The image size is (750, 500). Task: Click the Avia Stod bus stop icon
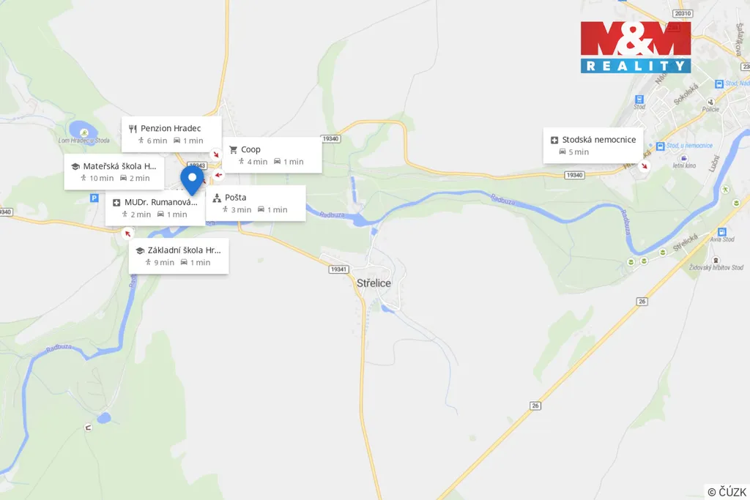(721, 232)
